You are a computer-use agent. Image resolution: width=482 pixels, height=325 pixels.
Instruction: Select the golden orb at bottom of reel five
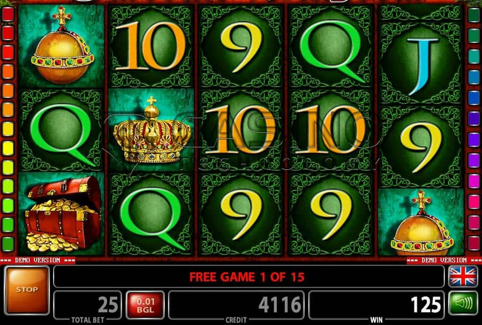(421, 223)
